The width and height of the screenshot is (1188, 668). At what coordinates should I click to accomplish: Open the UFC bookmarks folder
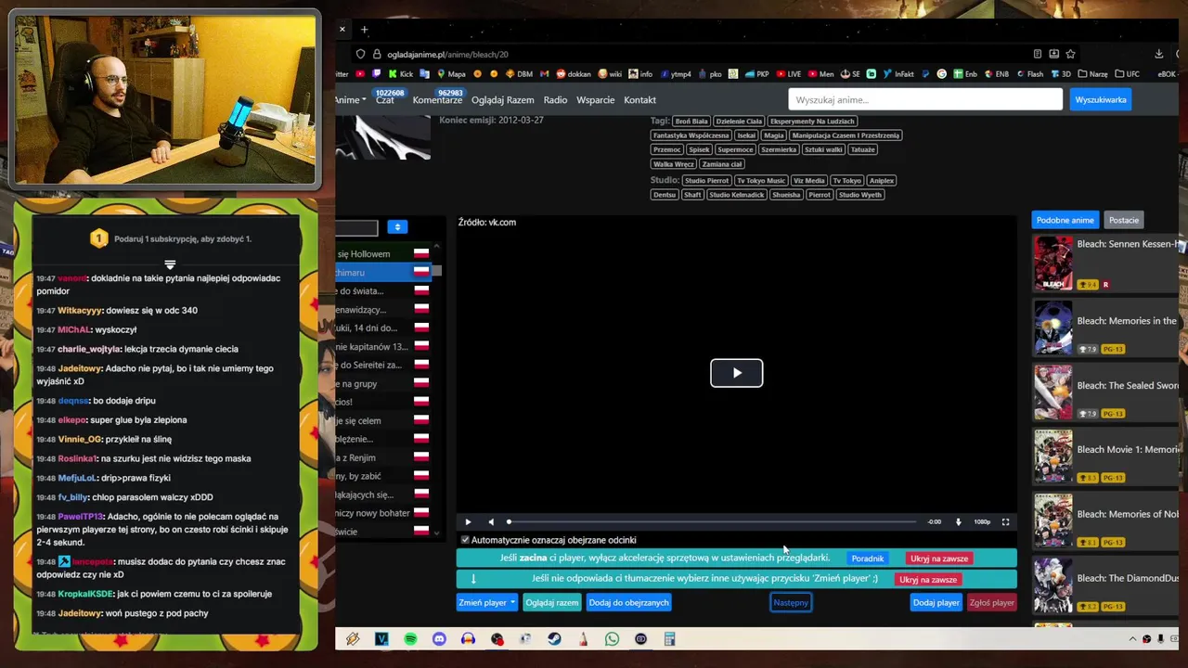[1128, 74]
